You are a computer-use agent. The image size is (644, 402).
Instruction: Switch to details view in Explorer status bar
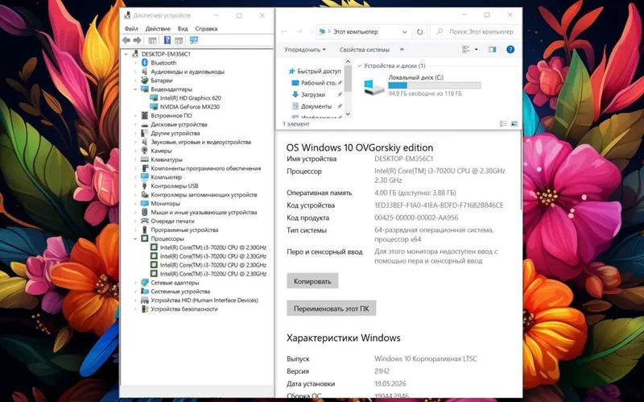[x=503, y=124]
